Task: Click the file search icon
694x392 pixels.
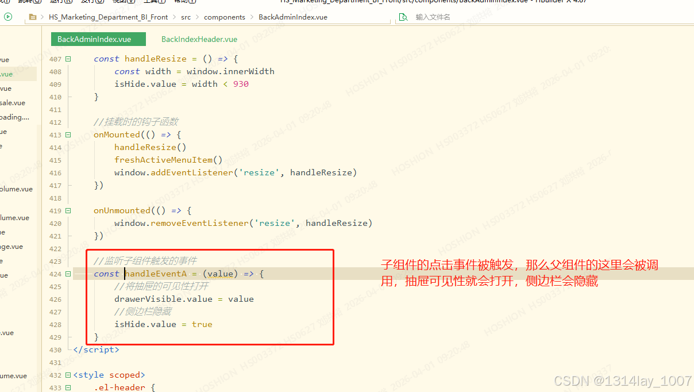Action: 403,17
